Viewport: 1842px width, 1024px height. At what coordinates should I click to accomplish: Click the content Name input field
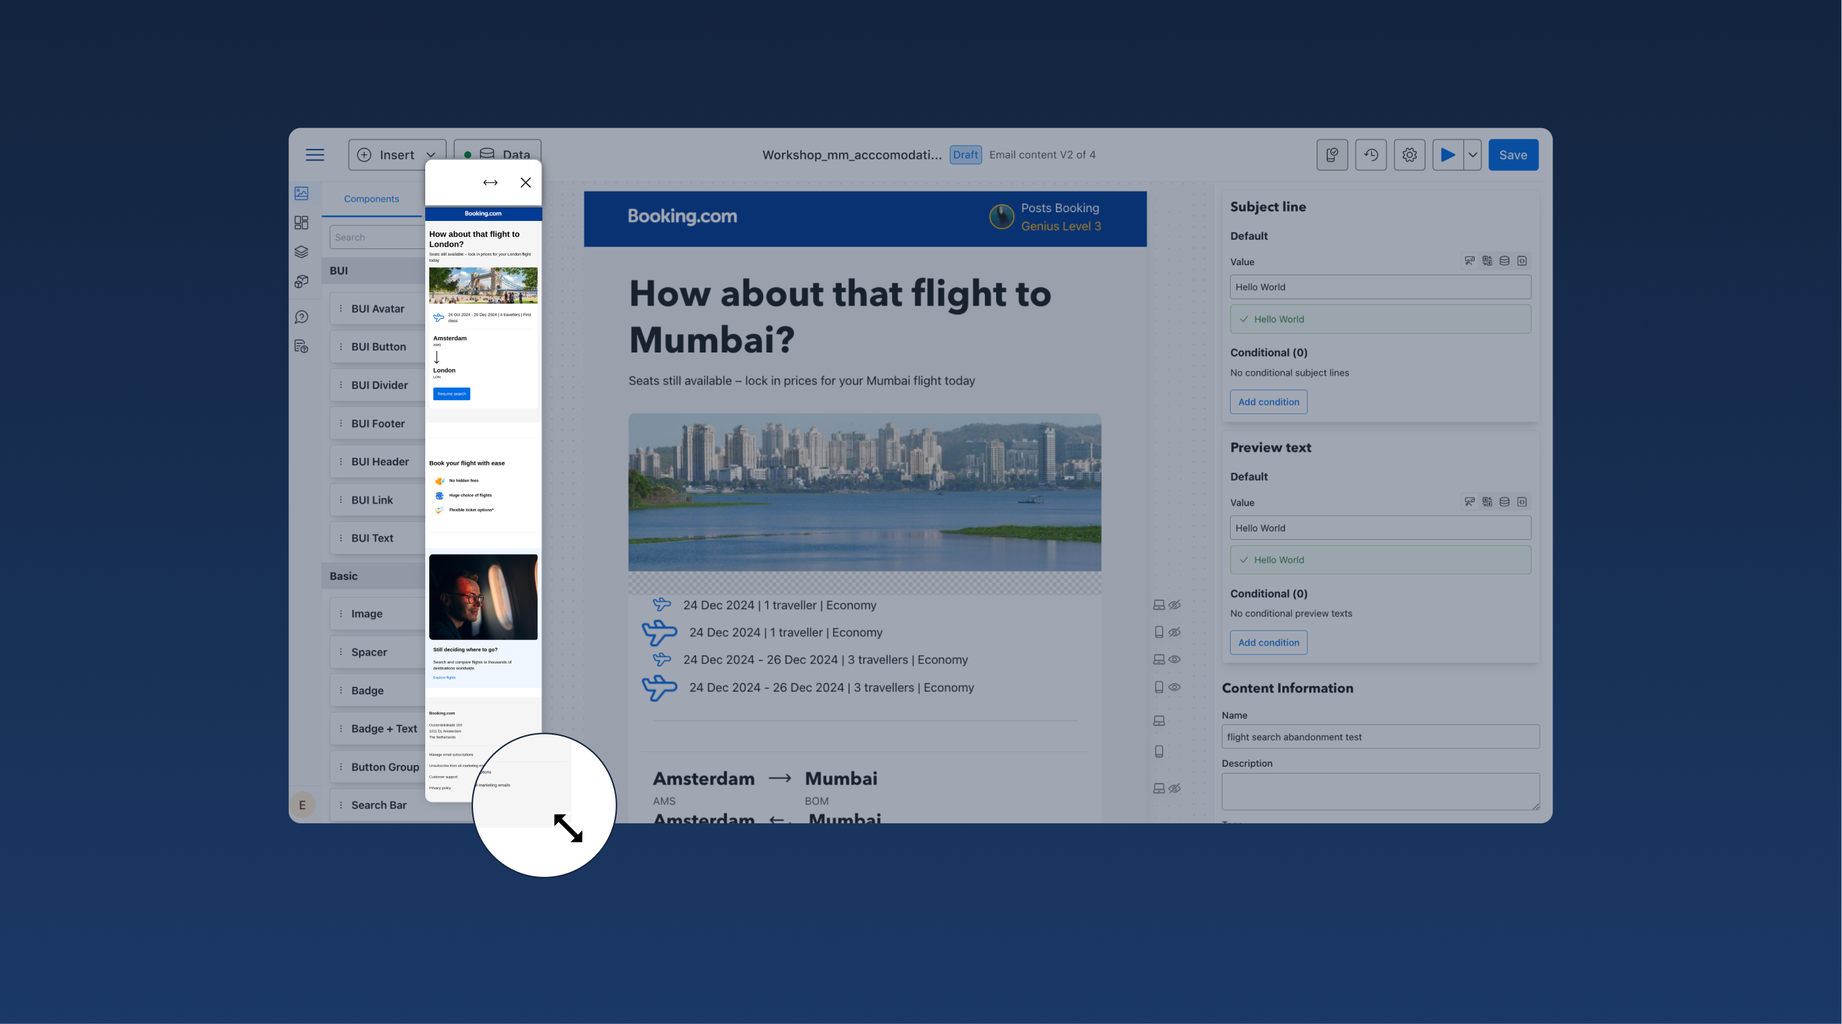[1380, 737]
